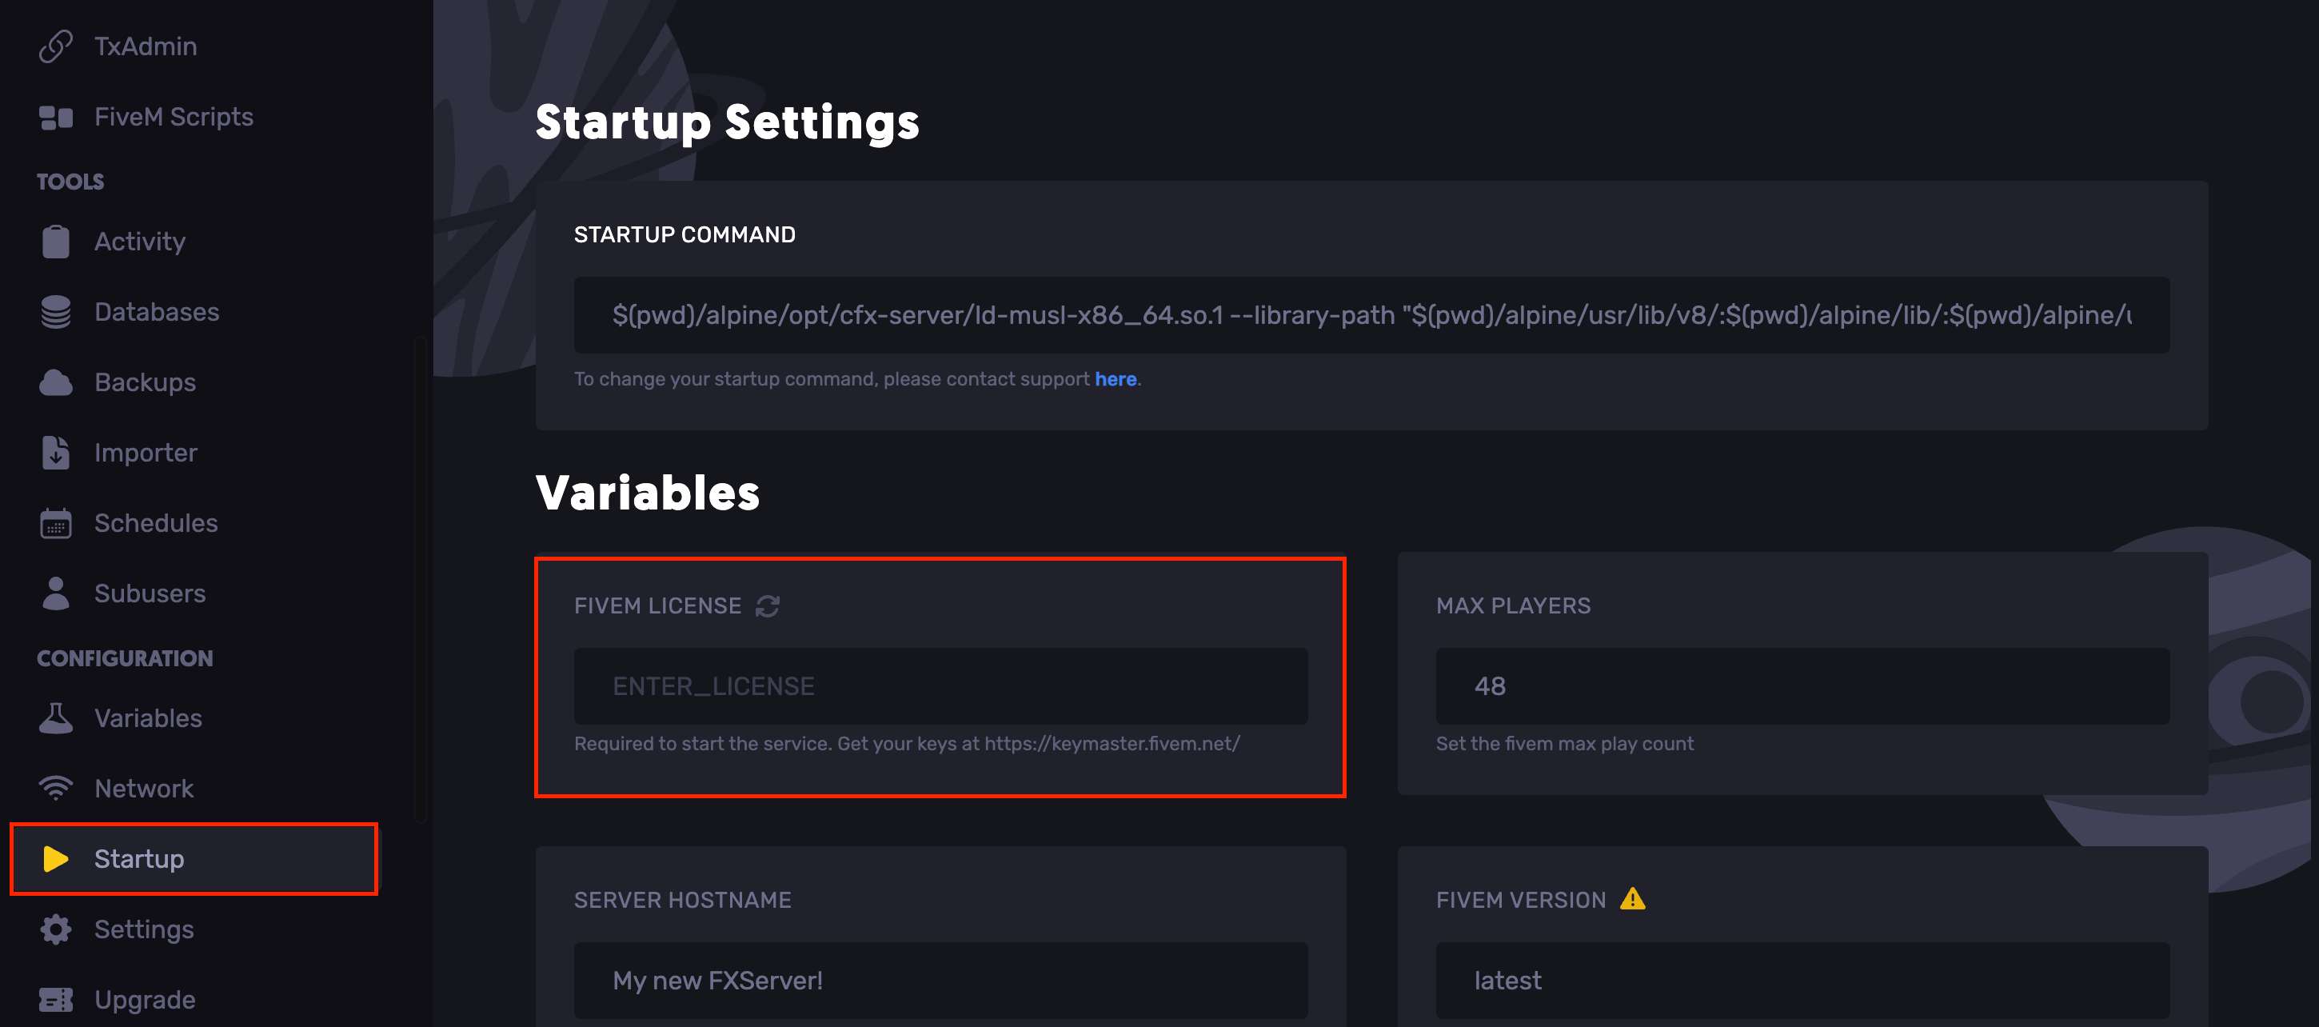Click the Upgrade sidebar item
The image size is (2319, 1027).
[144, 999]
